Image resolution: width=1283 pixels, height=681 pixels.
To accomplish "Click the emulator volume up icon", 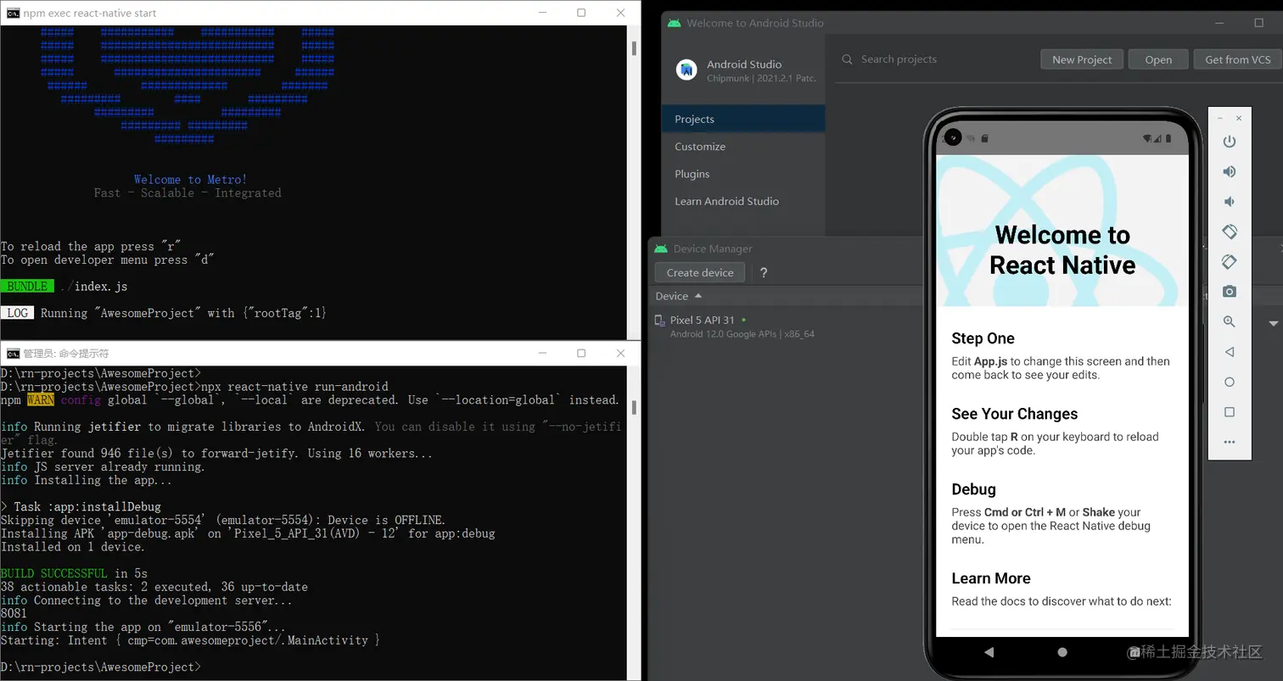I will point(1229,171).
